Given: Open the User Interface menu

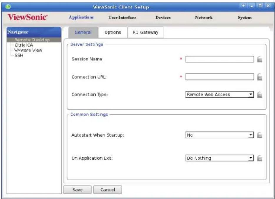Looking at the screenshot, I should coord(122,18).
